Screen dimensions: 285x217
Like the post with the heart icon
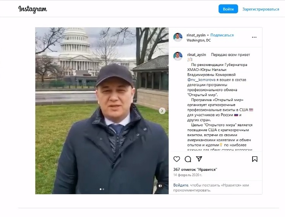(x=177, y=159)
